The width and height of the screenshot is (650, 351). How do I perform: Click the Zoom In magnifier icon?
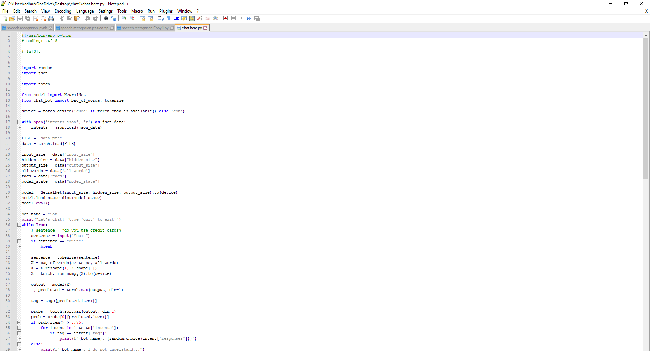point(124,18)
